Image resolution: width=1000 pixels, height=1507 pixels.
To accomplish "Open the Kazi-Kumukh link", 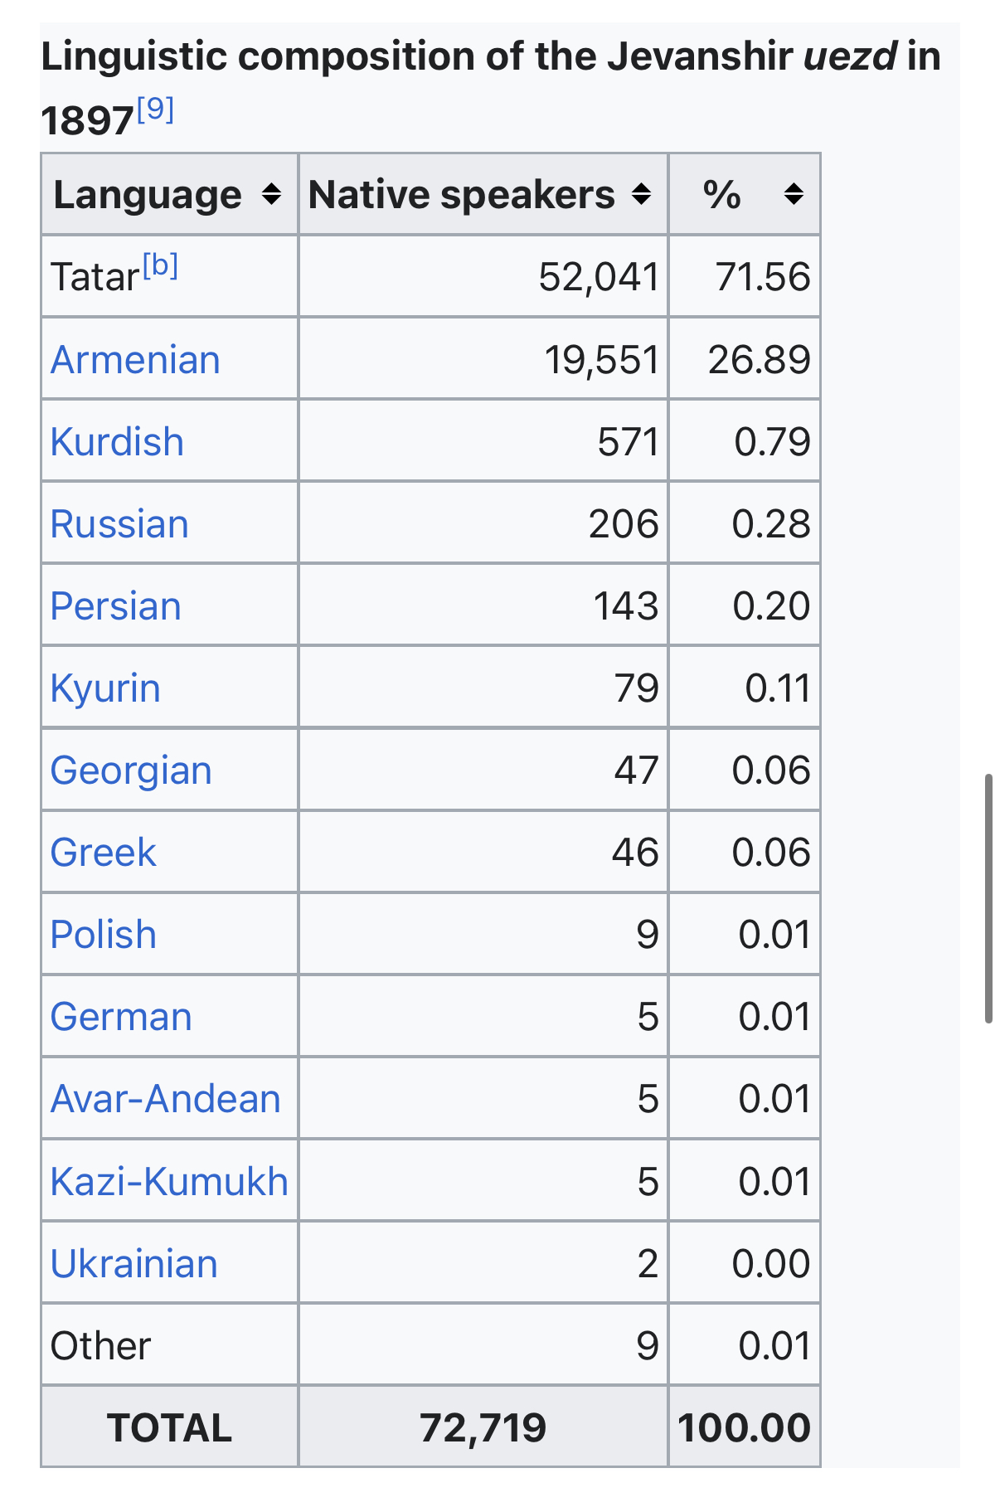I will (169, 1181).
